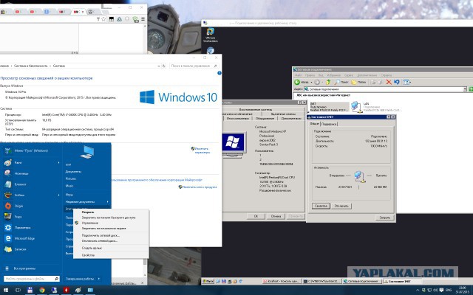Click the clock in Windows 10 taskbar
The width and height of the screenshot is (473, 295).
[x=462, y=290]
